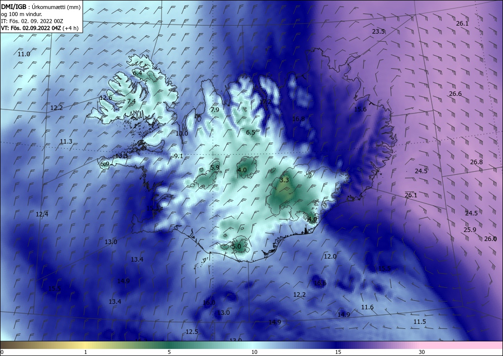
Task: Click the 10 label on the colour scale
Action: (x=255, y=352)
